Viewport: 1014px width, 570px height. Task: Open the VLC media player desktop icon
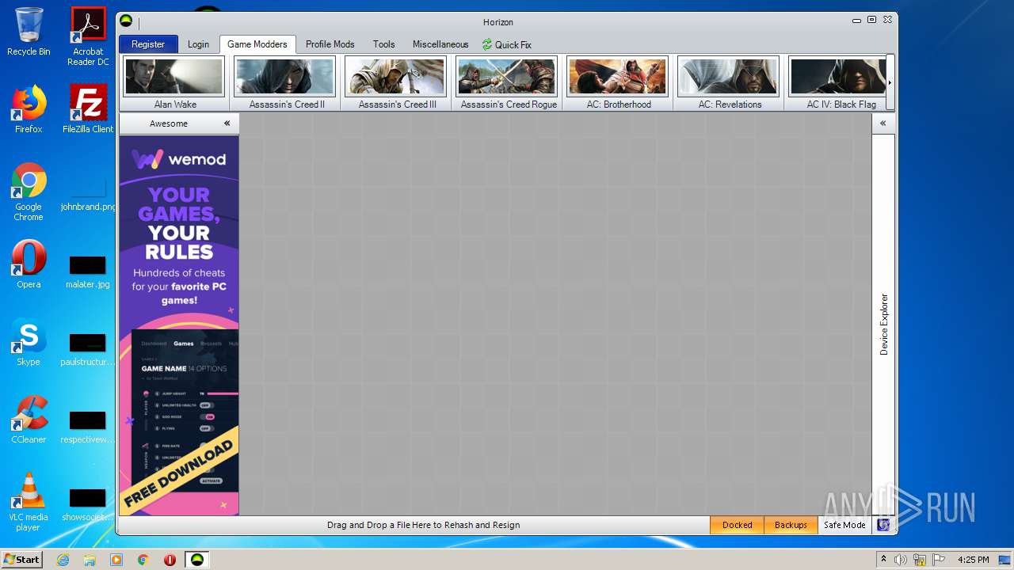click(29, 503)
